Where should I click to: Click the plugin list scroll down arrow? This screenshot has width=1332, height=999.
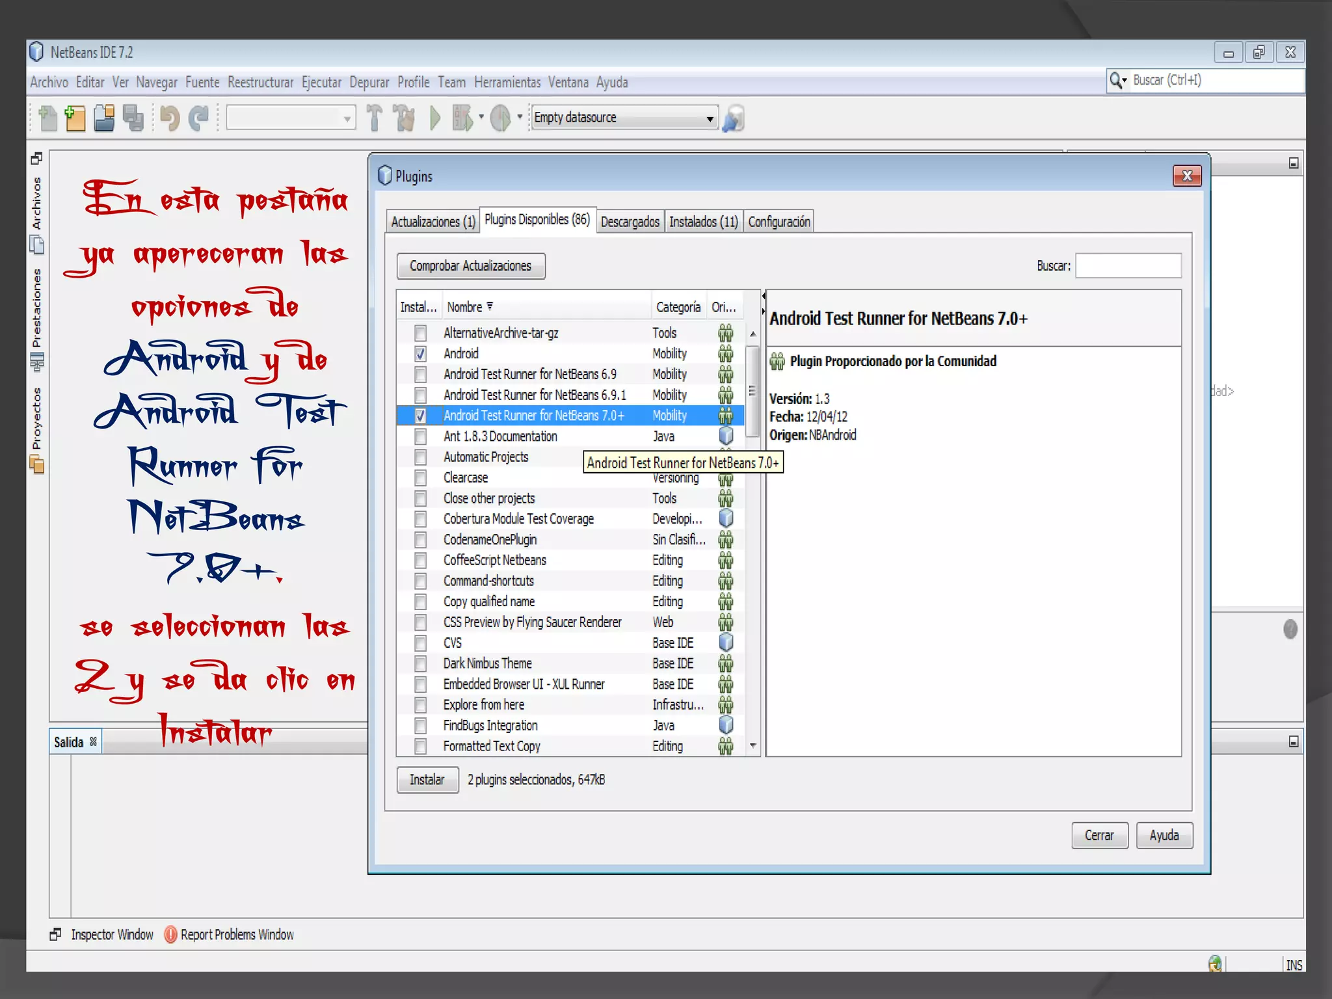(753, 745)
